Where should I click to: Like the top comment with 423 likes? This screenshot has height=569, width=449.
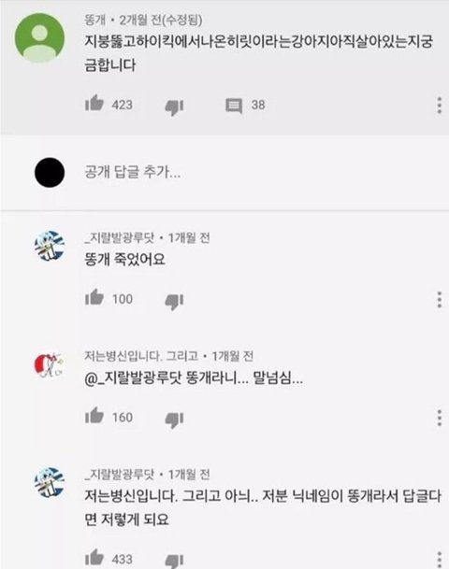point(94,103)
